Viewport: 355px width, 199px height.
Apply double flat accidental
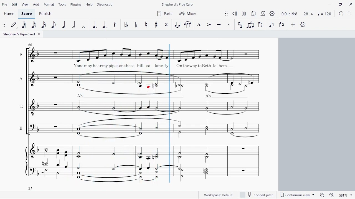(x=126, y=25)
